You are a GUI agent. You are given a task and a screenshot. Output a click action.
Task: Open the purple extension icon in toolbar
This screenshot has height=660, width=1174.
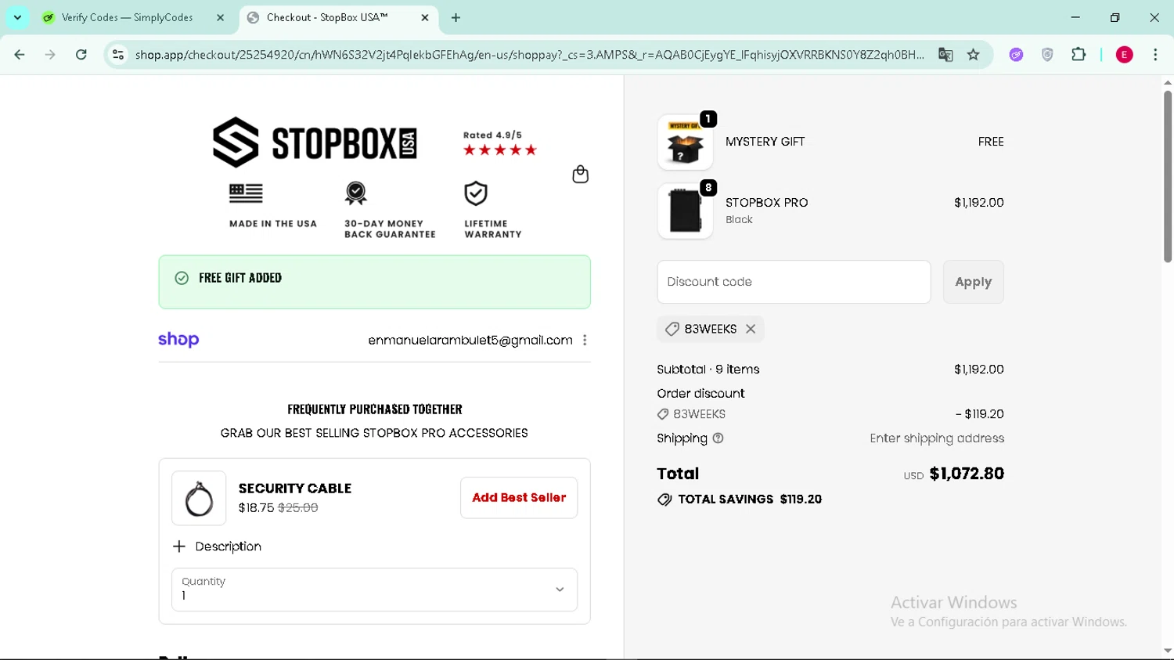tap(1016, 55)
